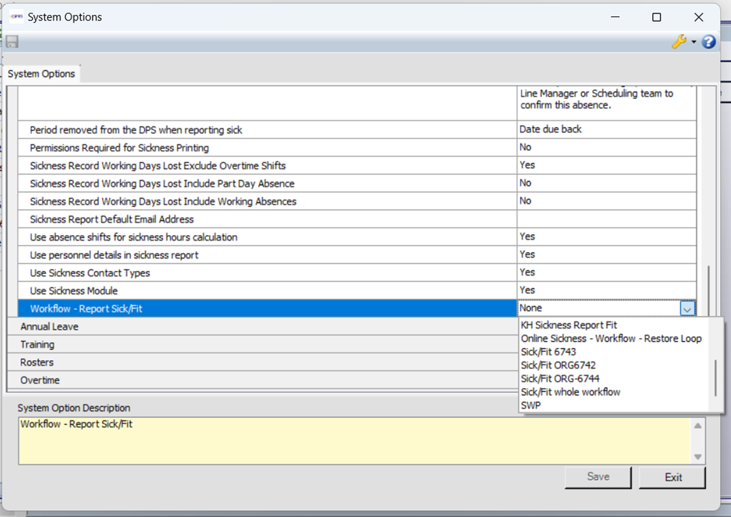Click the dropdown list vertical scrollbar
Image resolution: width=731 pixels, height=517 pixels.
[x=715, y=377]
